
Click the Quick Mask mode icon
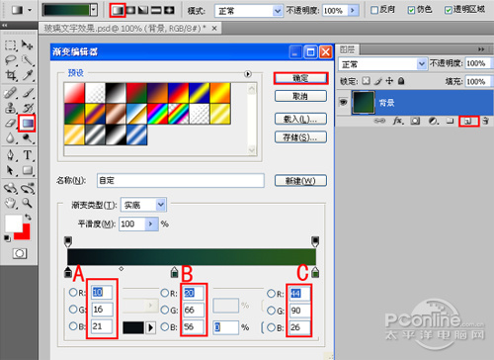click(x=20, y=253)
